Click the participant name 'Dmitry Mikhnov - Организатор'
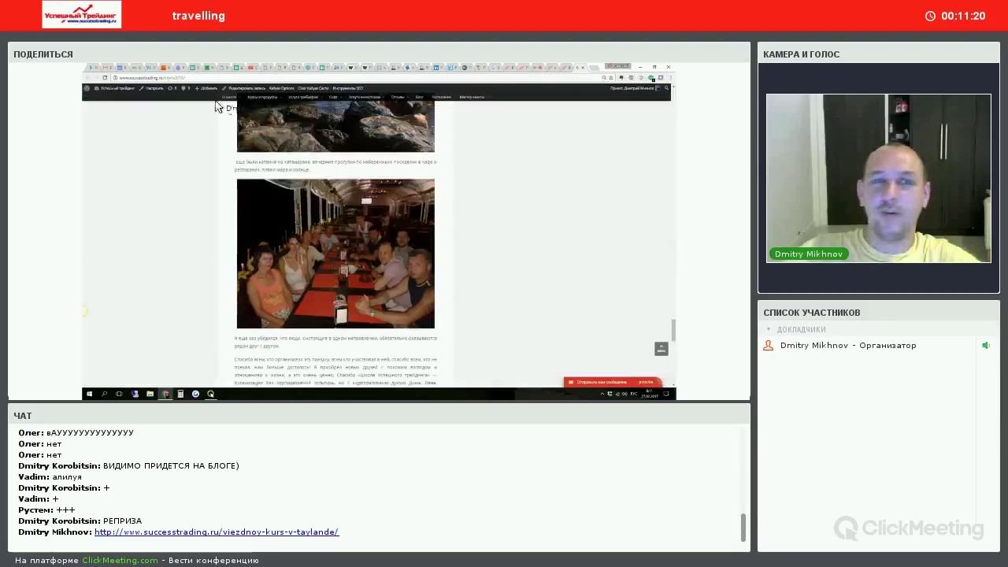 click(x=848, y=346)
